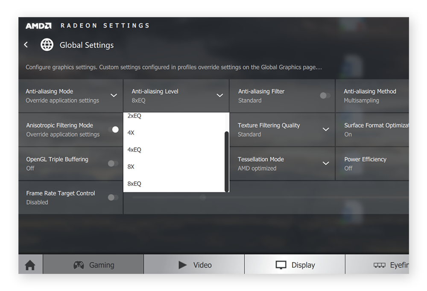Image resolution: width=427 pixels, height=291 pixels.
Task: Click the Anti-aliasing Method Multisampling tile
Action: coord(372,96)
